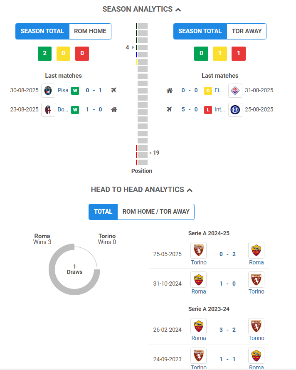The width and height of the screenshot is (296, 370).
Task: Select TOTAL head-to-head filter
Action: tap(103, 212)
